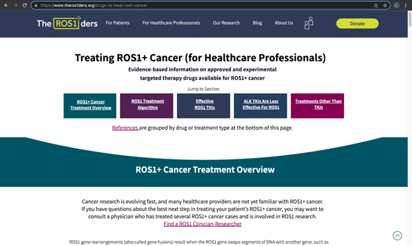Jump to ROS1+ Cancer Treatment Overview section

tap(90, 106)
